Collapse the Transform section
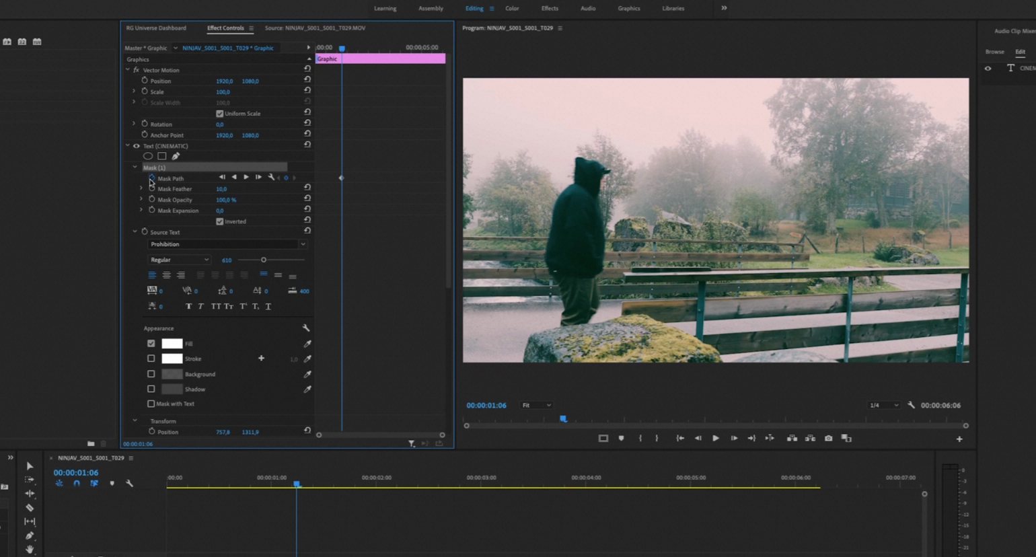 tap(135, 421)
